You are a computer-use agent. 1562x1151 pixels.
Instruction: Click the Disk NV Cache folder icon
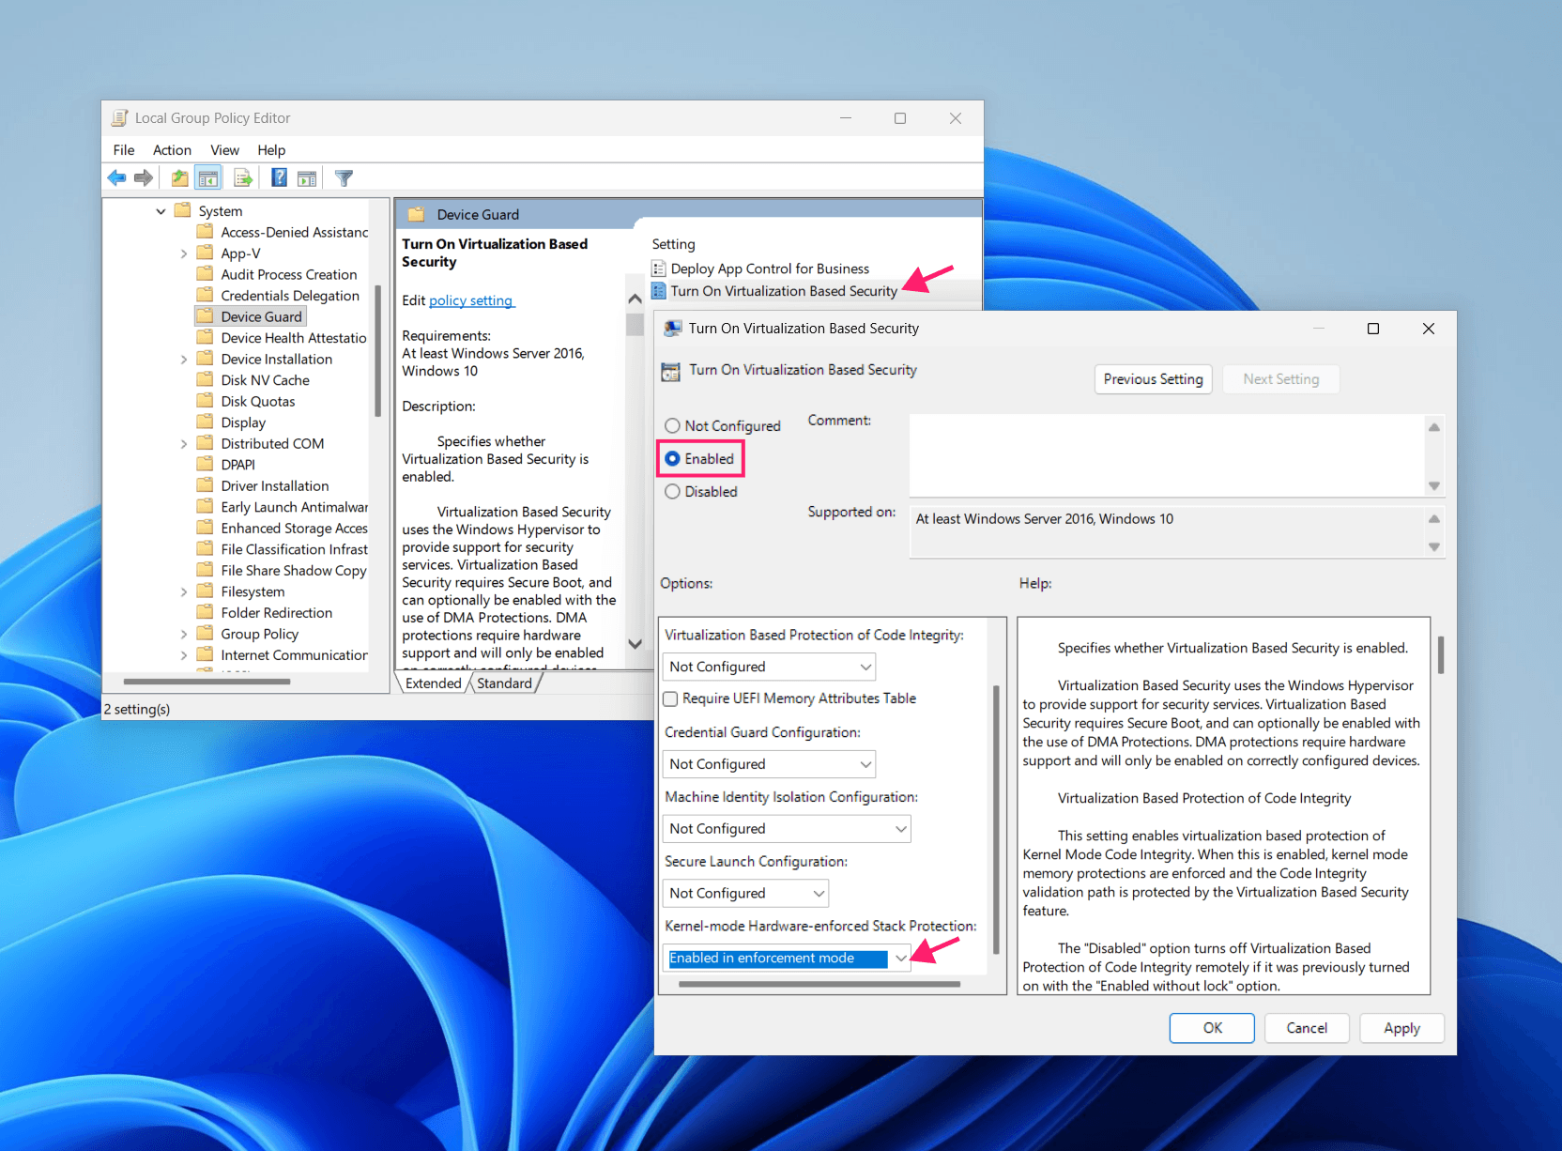pos(205,379)
